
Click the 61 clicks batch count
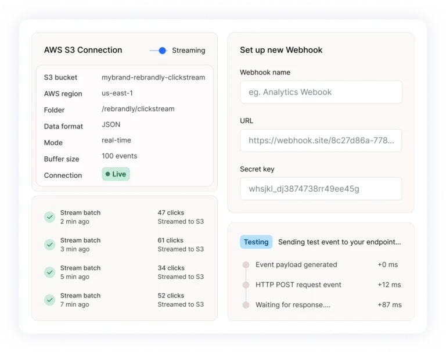(170, 240)
